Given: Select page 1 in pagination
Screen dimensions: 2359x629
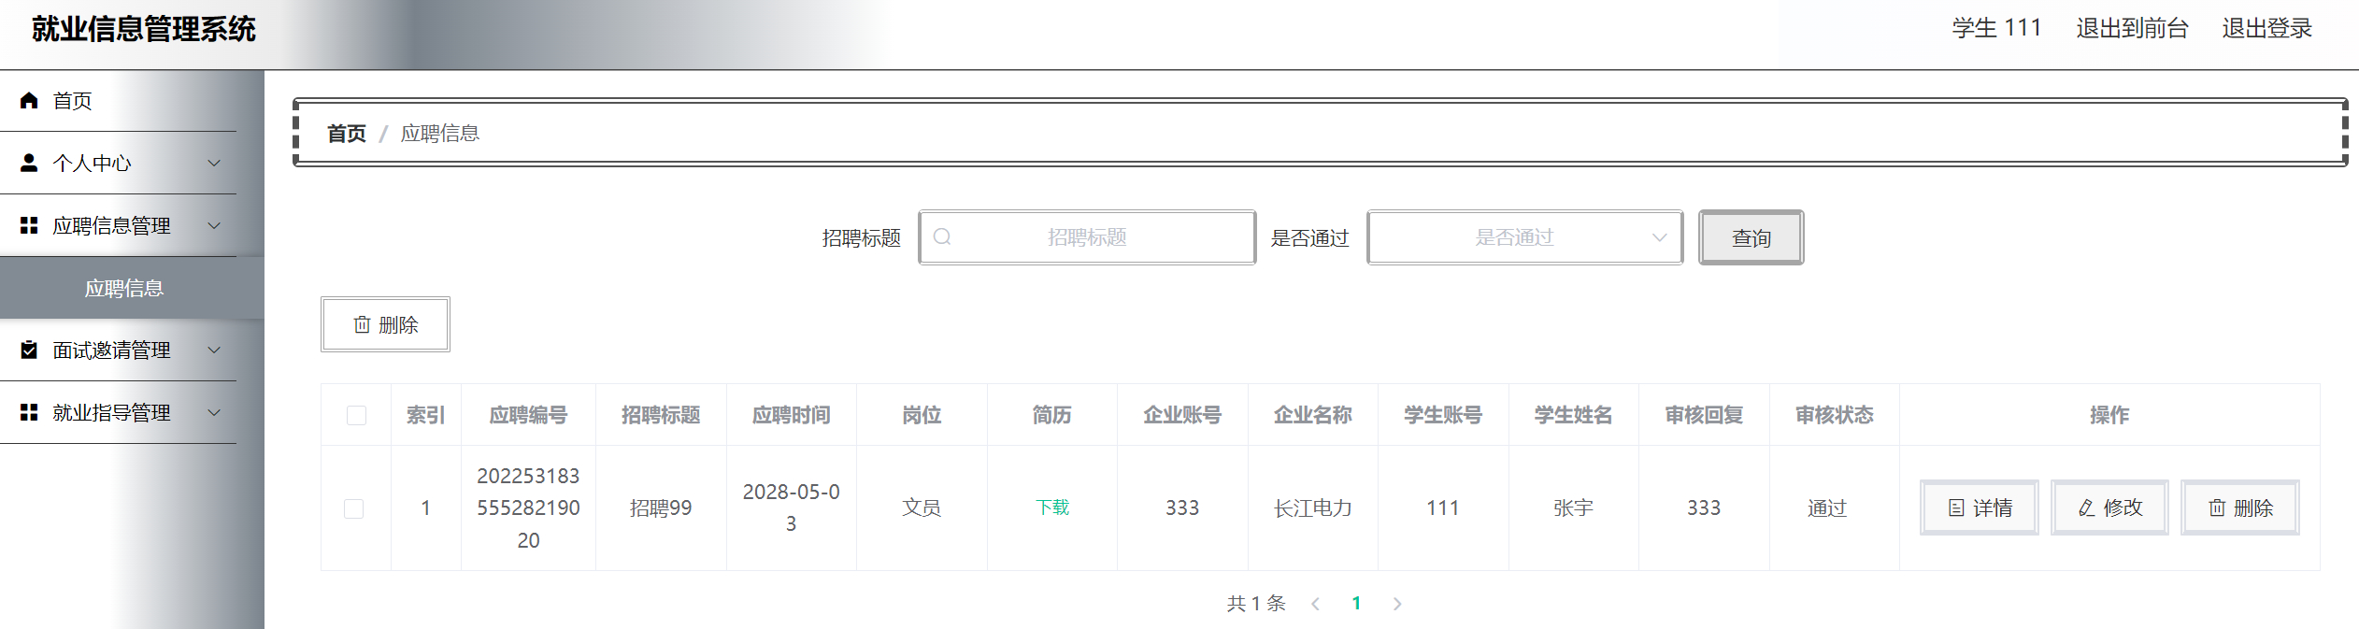Looking at the screenshot, I should click(x=1356, y=604).
